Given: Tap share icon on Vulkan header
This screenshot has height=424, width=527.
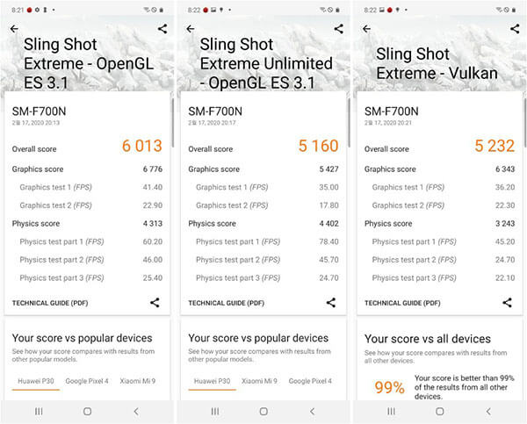Looking at the screenshot, I should pos(514,29).
